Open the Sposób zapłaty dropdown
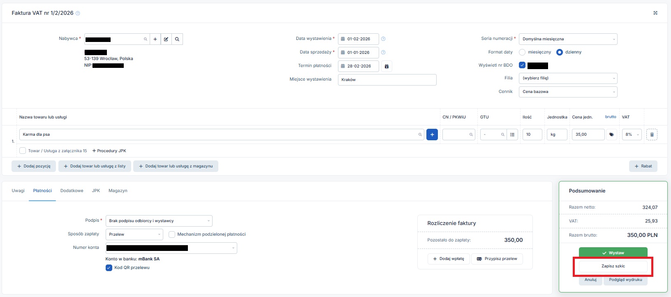 pyautogui.click(x=134, y=234)
